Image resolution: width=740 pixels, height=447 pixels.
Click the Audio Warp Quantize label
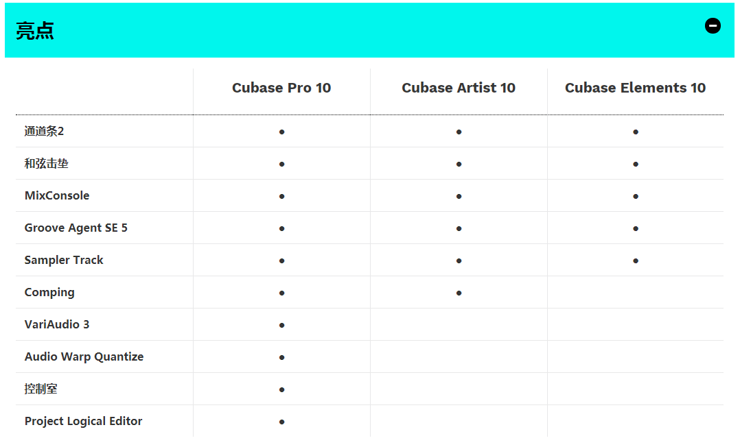pyautogui.click(x=84, y=357)
